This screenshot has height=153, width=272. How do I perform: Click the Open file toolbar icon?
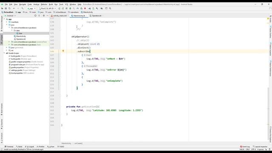click(x=2, y=8)
